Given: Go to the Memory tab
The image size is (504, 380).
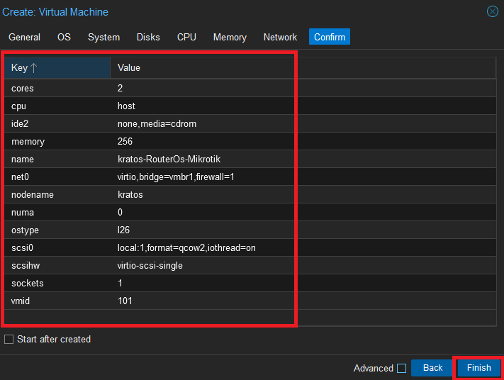Looking at the screenshot, I should (230, 37).
